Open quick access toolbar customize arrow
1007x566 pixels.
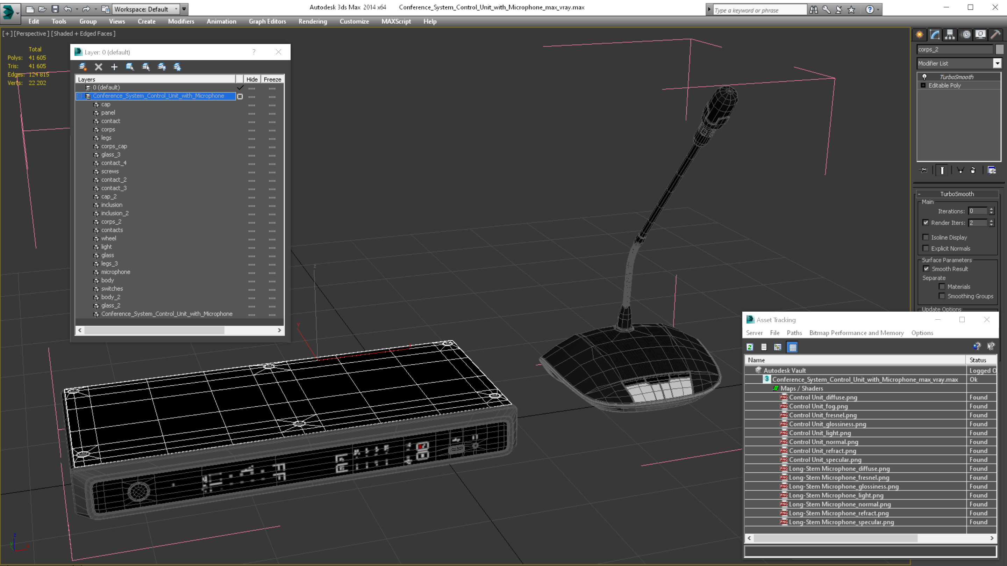[x=184, y=9]
